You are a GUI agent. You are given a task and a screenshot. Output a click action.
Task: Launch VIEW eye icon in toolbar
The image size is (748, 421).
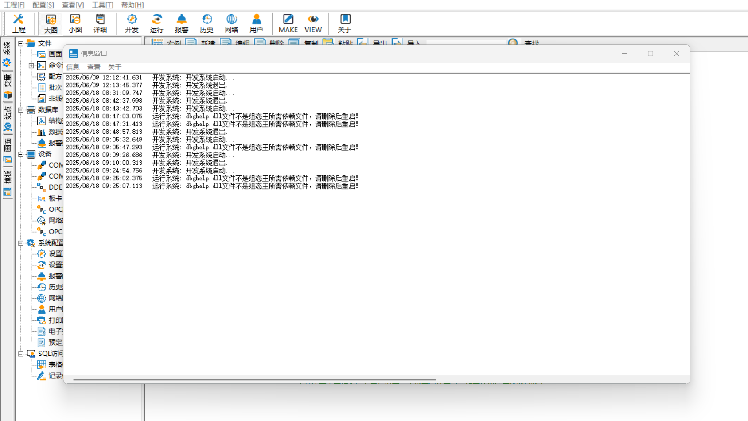(313, 23)
